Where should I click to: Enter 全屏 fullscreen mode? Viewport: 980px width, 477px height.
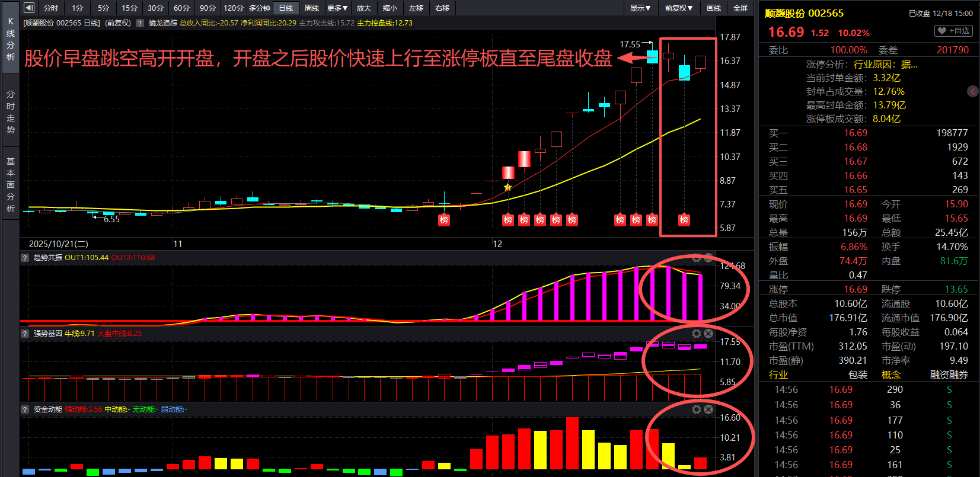(740, 8)
